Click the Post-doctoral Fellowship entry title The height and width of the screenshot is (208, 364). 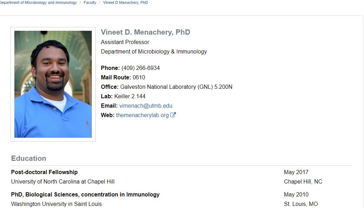pos(44,172)
